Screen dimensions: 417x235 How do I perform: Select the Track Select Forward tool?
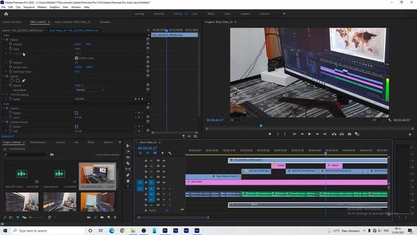click(x=128, y=151)
